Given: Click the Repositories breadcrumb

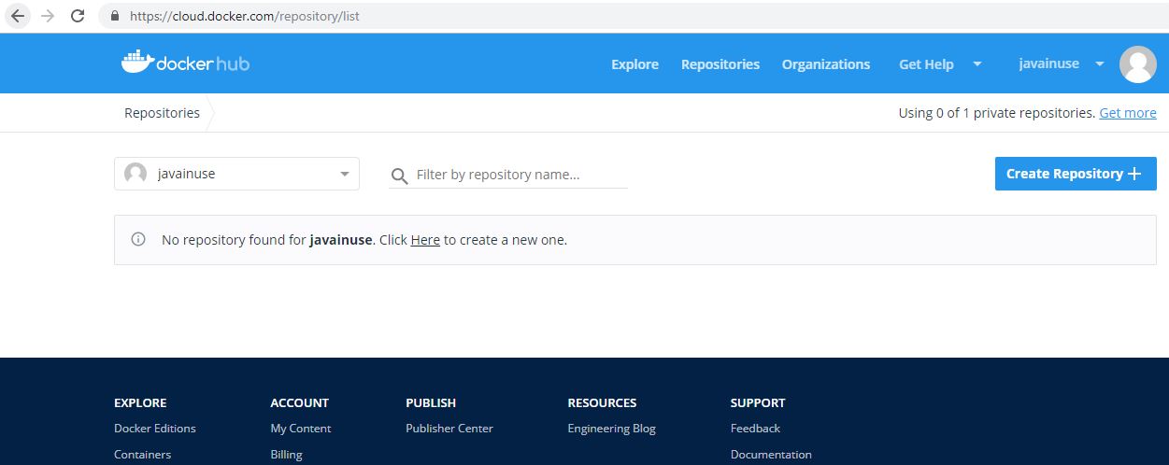Looking at the screenshot, I should coord(162,113).
